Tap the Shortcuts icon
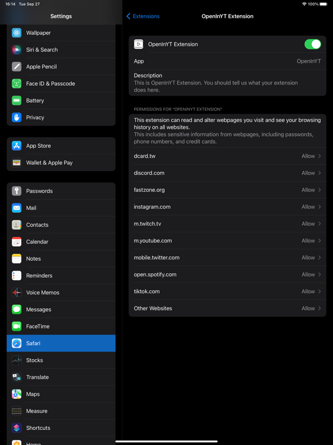The width and height of the screenshot is (333, 445). tap(16, 428)
